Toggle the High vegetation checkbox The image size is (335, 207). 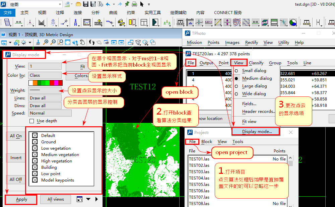click(x=35, y=161)
